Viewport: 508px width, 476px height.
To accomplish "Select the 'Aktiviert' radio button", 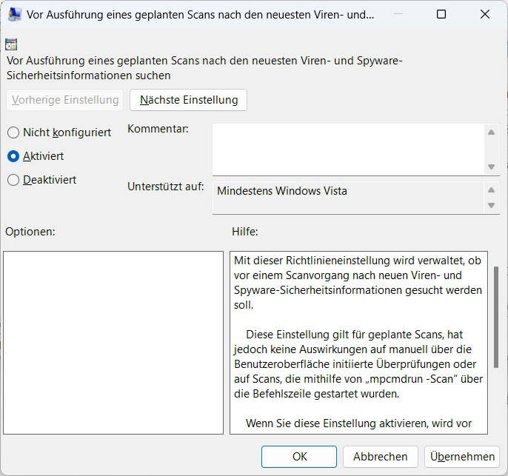I will (x=13, y=156).
